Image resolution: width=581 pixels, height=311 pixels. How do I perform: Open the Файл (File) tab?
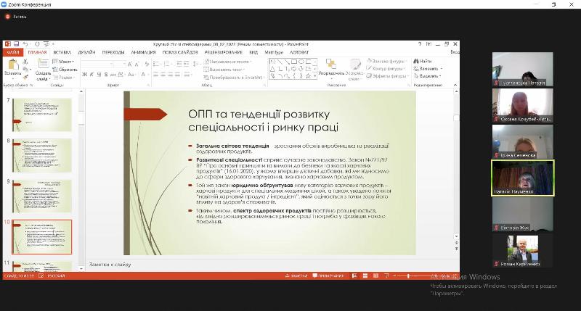pyautogui.click(x=13, y=52)
